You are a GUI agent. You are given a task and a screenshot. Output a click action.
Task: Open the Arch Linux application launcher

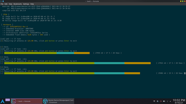[x=2, y=101]
